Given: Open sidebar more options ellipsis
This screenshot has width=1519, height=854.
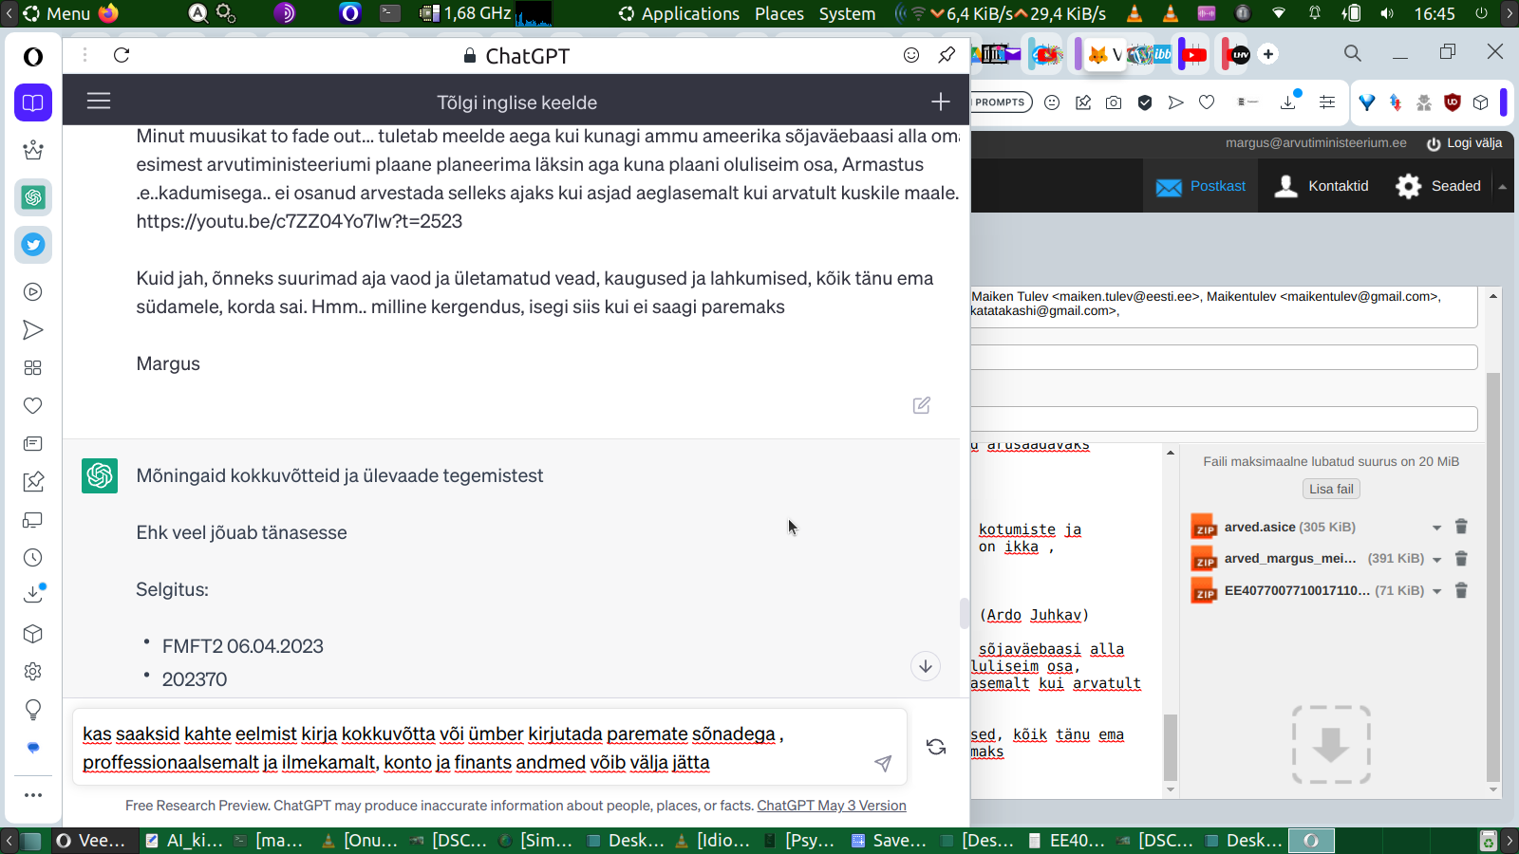Looking at the screenshot, I should point(33,795).
